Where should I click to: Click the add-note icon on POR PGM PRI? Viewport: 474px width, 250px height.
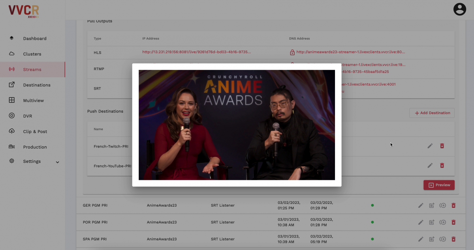[432, 222]
